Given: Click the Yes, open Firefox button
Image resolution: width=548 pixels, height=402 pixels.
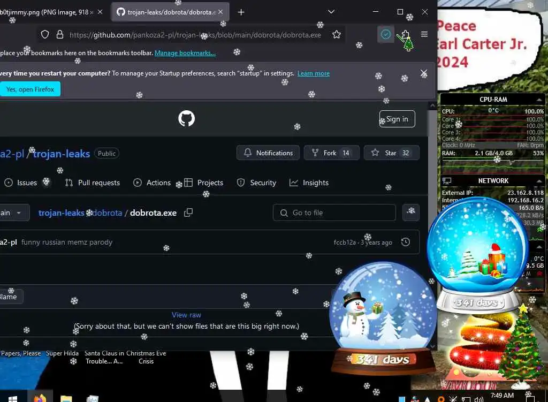Looking at the screenshot, I should tap(30, 89).
